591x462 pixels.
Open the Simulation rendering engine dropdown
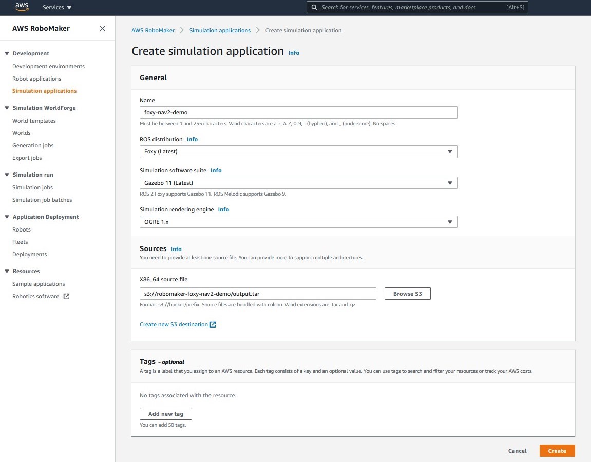pos(298,222)
